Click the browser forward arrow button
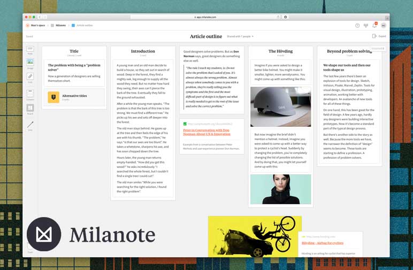The height and width of the screenshot is (270, 413). tap(45, 17)
